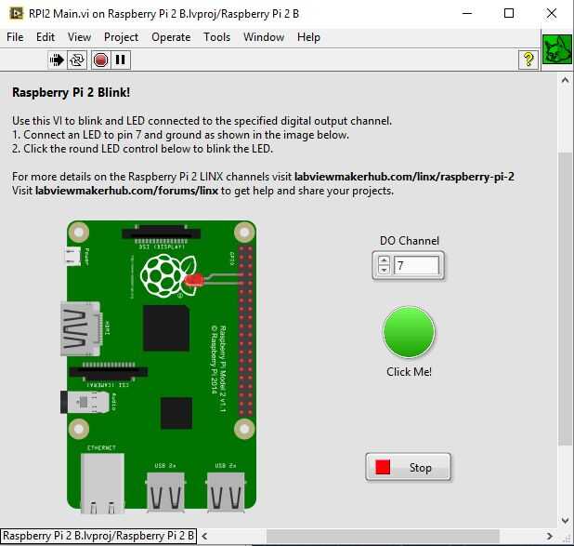
Task: Click the Stop button
Action: click(408, 467)
